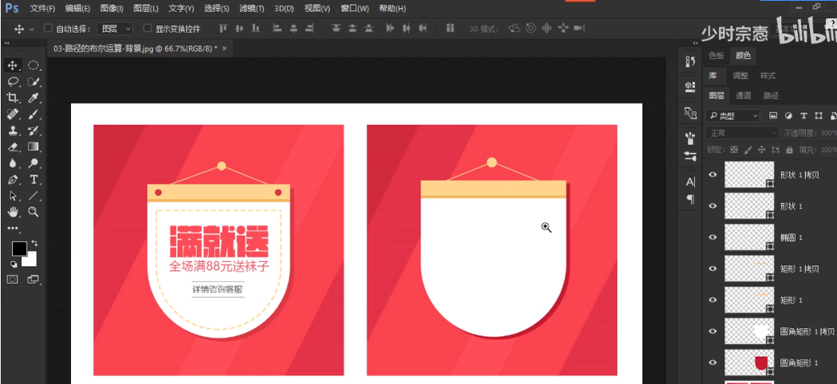Open the 3D panel icon in dock

point(690,113)
